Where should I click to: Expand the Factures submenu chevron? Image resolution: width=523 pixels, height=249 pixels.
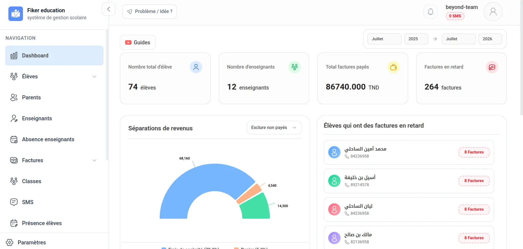point(94,160)
